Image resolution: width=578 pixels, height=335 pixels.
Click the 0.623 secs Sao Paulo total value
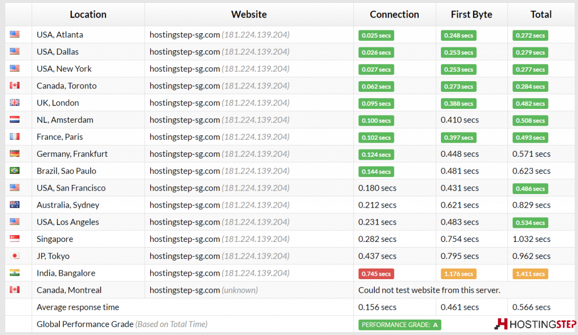coord(531,171)
